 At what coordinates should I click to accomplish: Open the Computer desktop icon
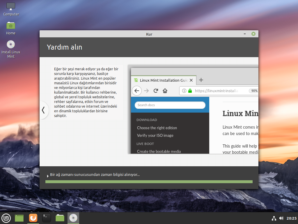pyautogui.click(x=11, y=9)
